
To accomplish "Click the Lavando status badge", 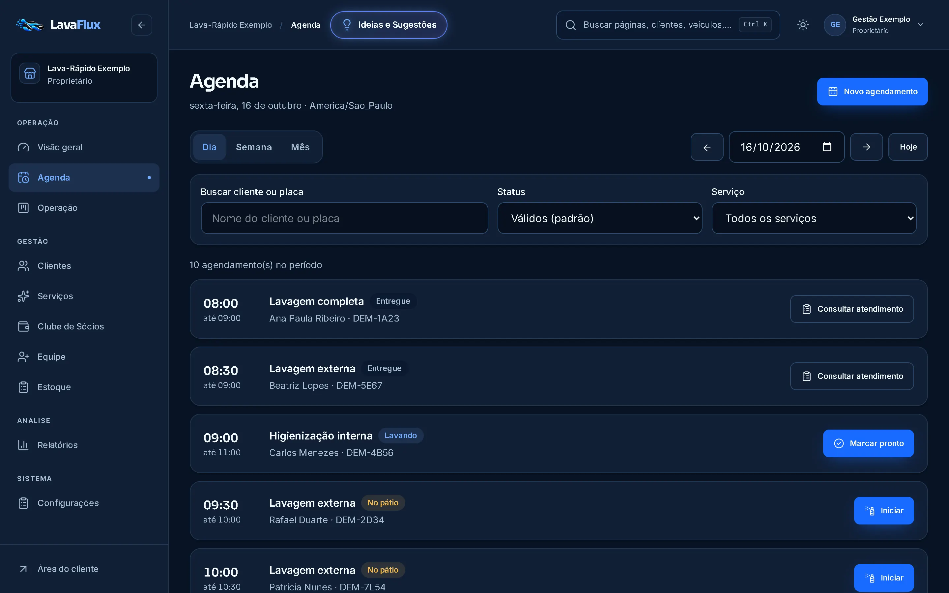I will click(x=400, y=436).
